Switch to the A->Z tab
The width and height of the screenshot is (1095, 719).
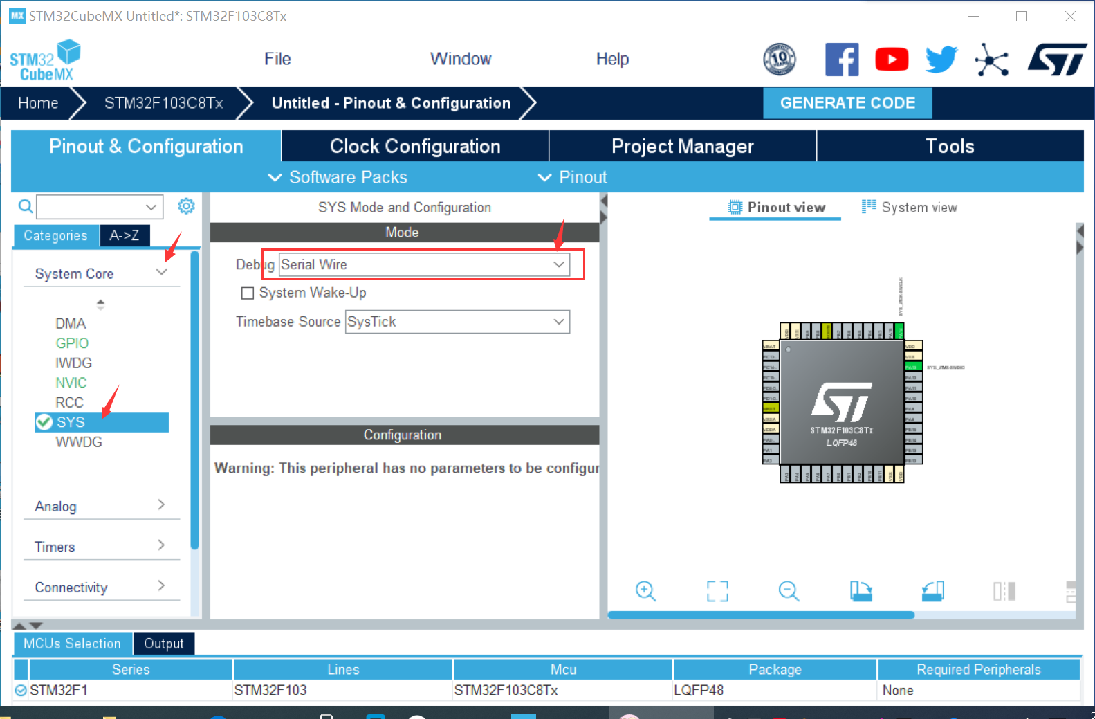pyautogui.click(x=125, y=235)
